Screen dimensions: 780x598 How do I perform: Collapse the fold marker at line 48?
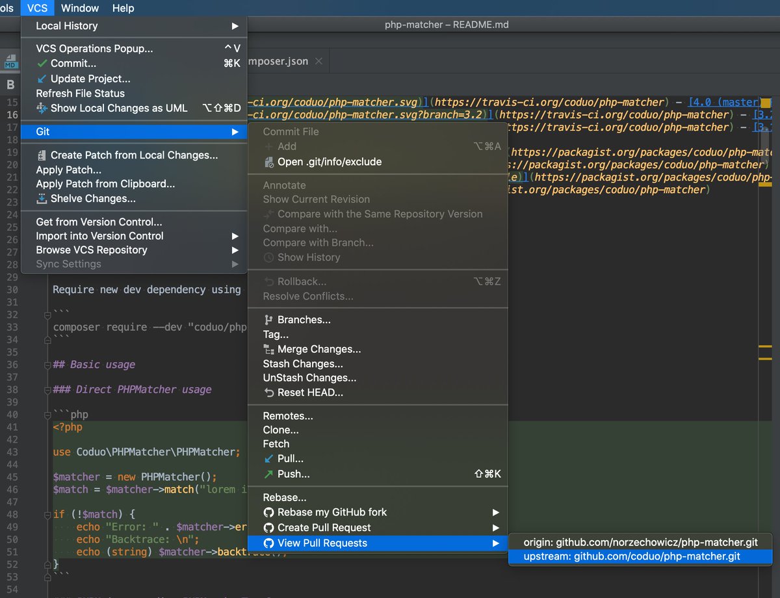click(47, 514)
